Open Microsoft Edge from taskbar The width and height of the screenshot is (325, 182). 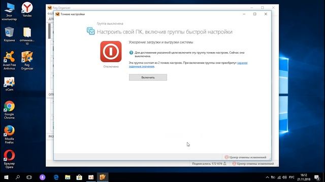click(x=56, y=177)
